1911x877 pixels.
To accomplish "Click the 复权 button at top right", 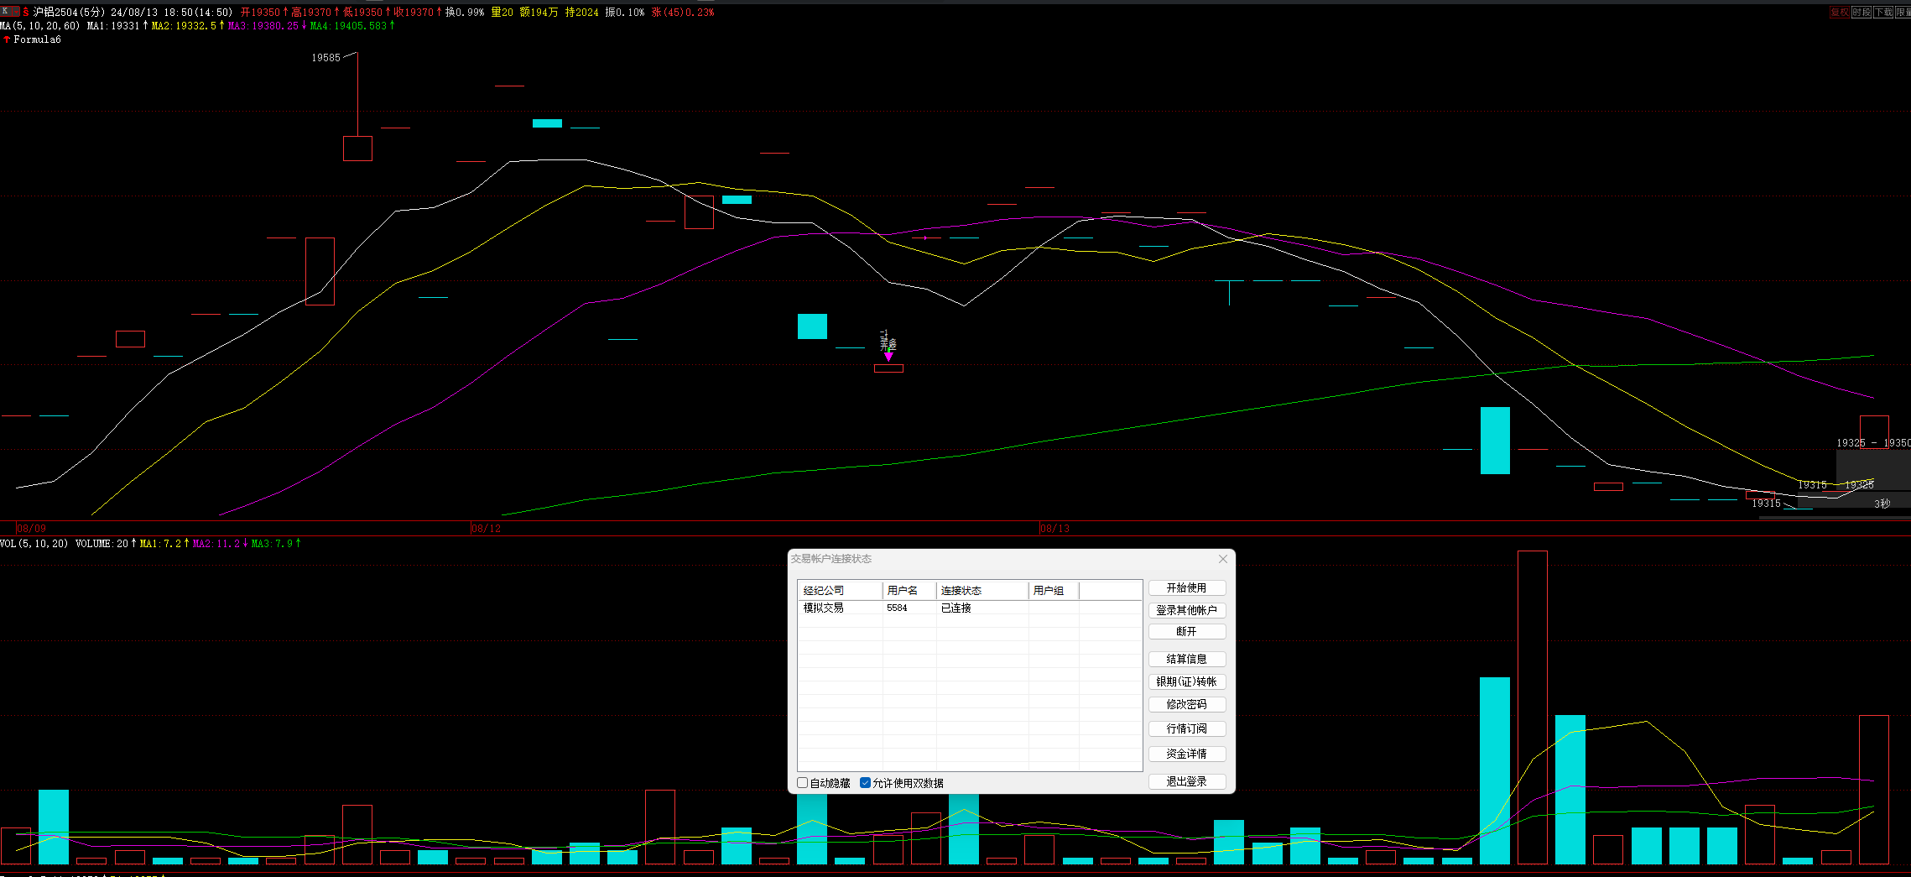I will [1840, 13].
